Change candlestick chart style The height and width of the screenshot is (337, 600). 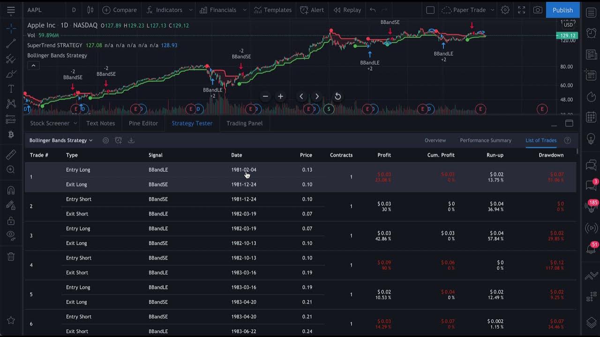point(90,10)
